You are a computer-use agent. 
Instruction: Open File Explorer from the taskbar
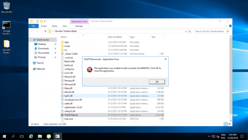pyautogui.click(x=40, y=136)
